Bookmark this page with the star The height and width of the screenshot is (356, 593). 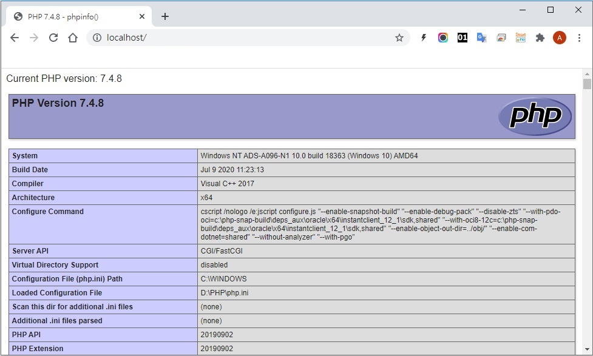[x=399, y=38]
